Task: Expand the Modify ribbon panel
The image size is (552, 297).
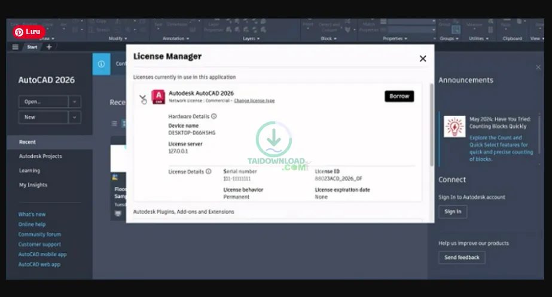Action: point(118,38)
